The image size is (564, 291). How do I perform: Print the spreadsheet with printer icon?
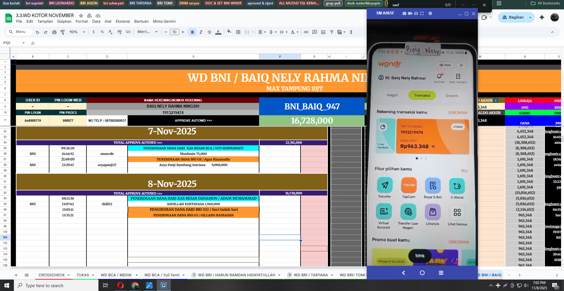54,32
